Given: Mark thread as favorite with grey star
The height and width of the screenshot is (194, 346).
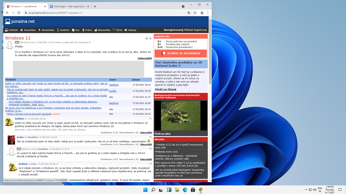Looking at the screenshot, I should 151,39.
